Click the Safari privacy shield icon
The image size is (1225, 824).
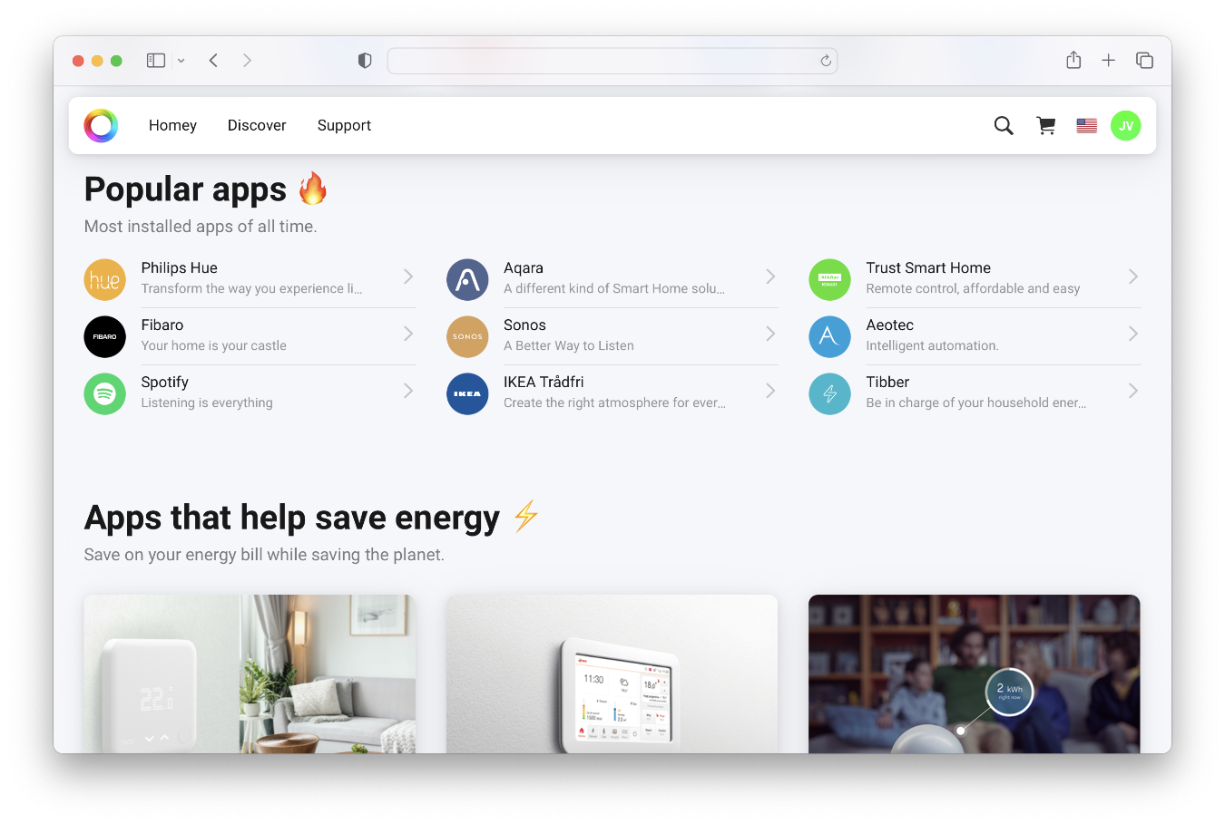pyautogui.click(x=365, y=61)
